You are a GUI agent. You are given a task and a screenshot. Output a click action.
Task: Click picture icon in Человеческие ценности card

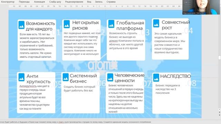[x=110, y=77]
